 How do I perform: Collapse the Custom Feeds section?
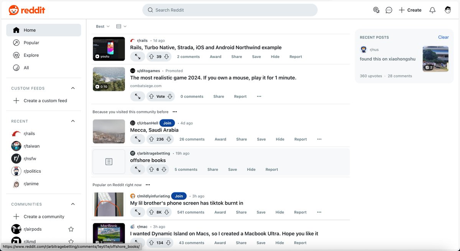[x=73, y=88]
